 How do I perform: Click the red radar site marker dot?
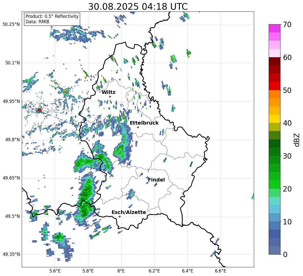pyautogui.click(x=40, y=110)
